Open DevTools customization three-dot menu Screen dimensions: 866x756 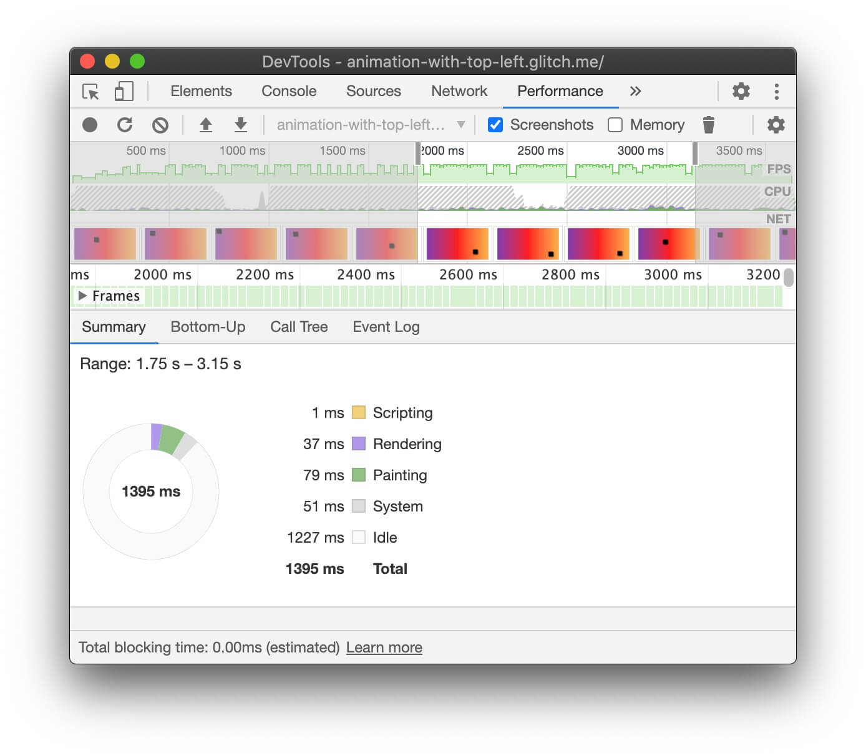tap(777, 91)
